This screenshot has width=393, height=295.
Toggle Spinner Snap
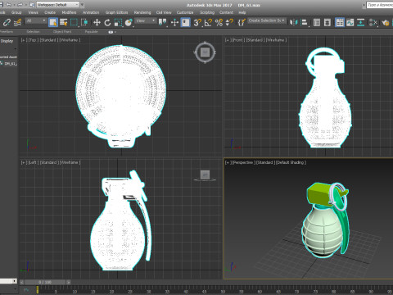tap(229, 22)
